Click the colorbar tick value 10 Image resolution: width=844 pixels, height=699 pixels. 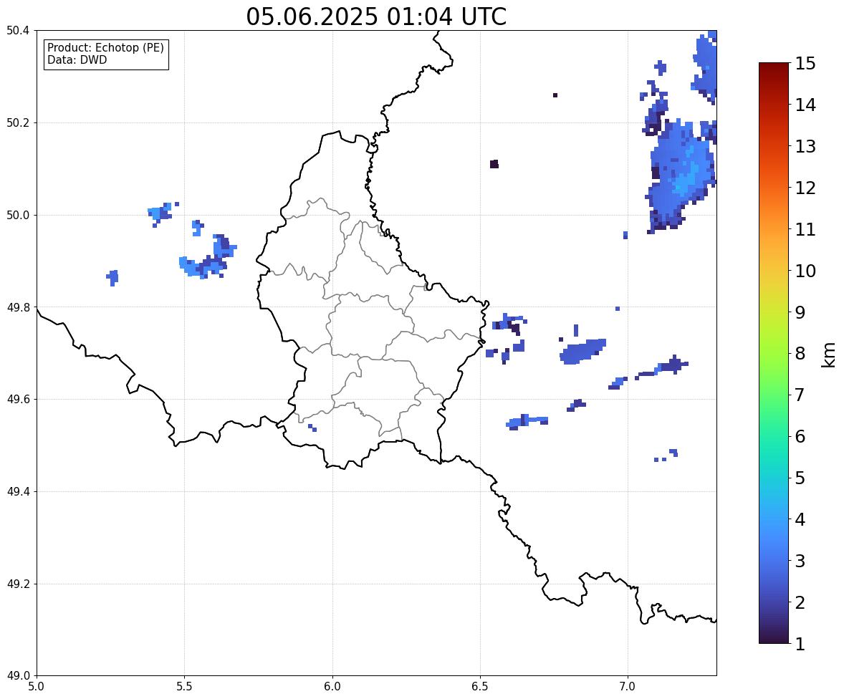tap(805, 271)
